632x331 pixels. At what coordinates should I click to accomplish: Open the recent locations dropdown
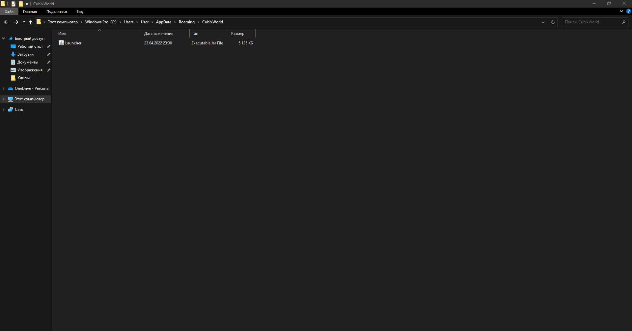(24, 22)
